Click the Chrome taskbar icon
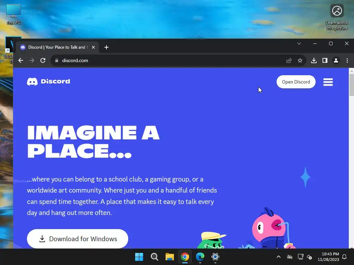354x265 pixels. click(x=185, y=257)
